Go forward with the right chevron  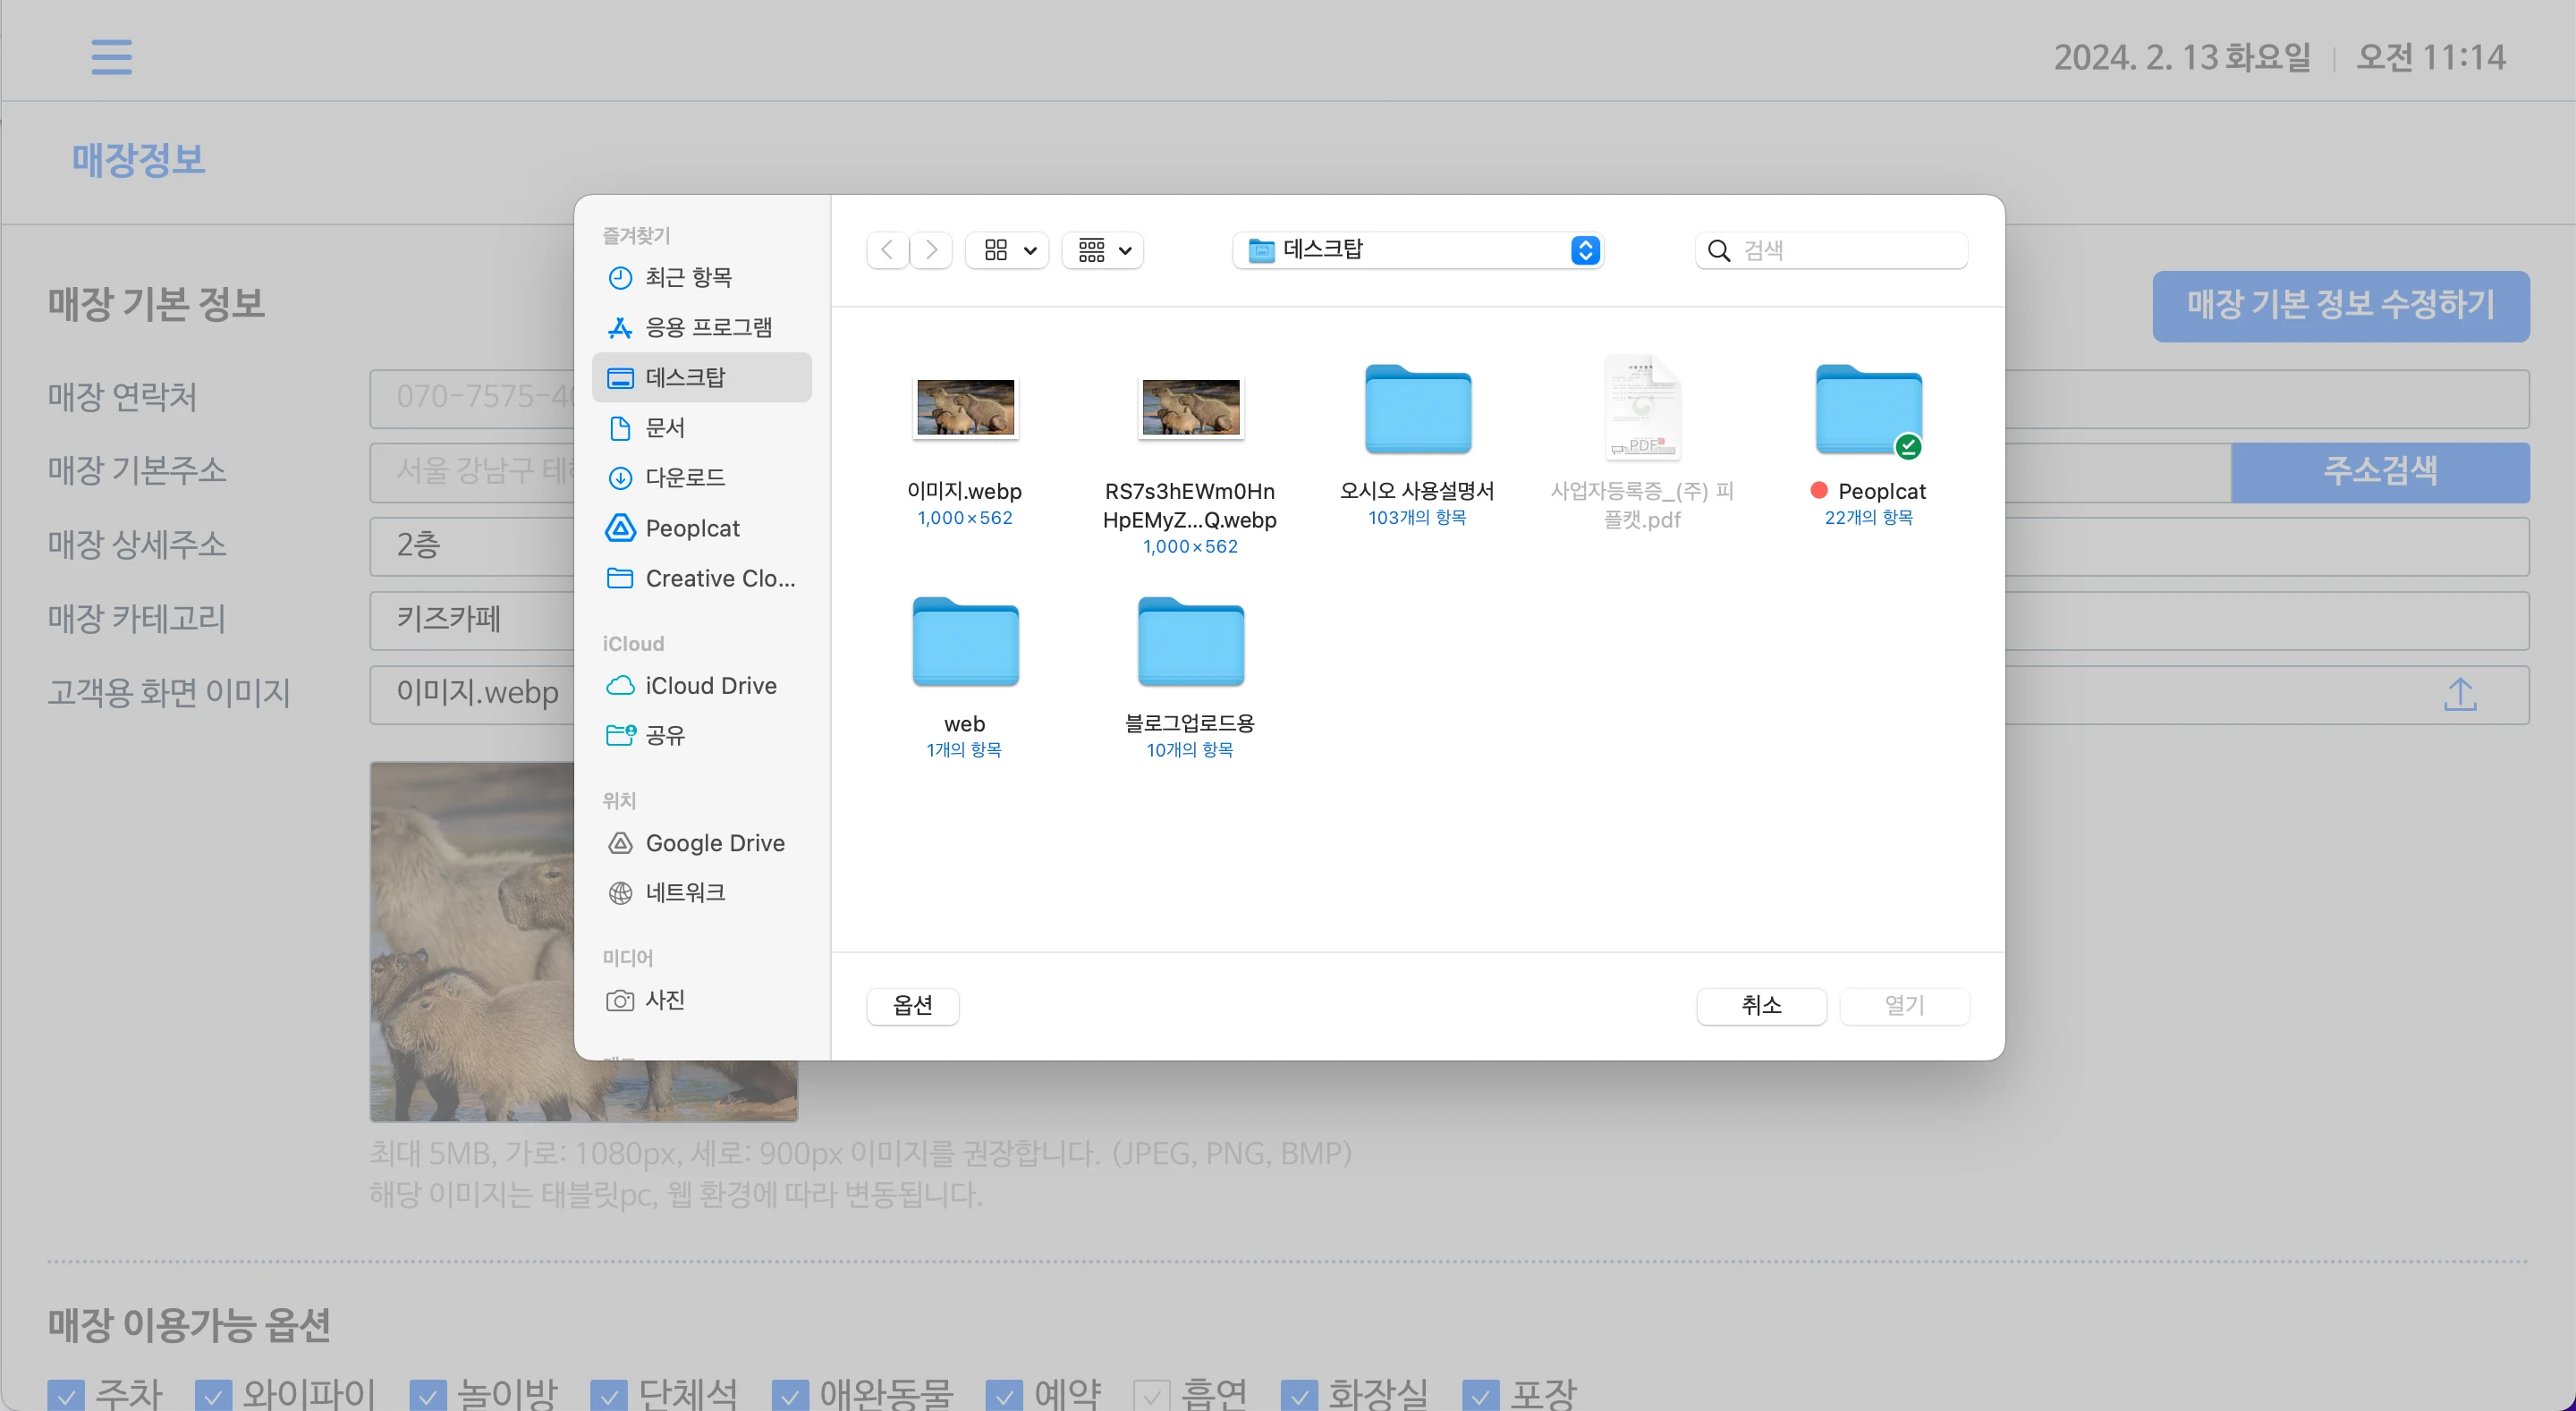931,250
